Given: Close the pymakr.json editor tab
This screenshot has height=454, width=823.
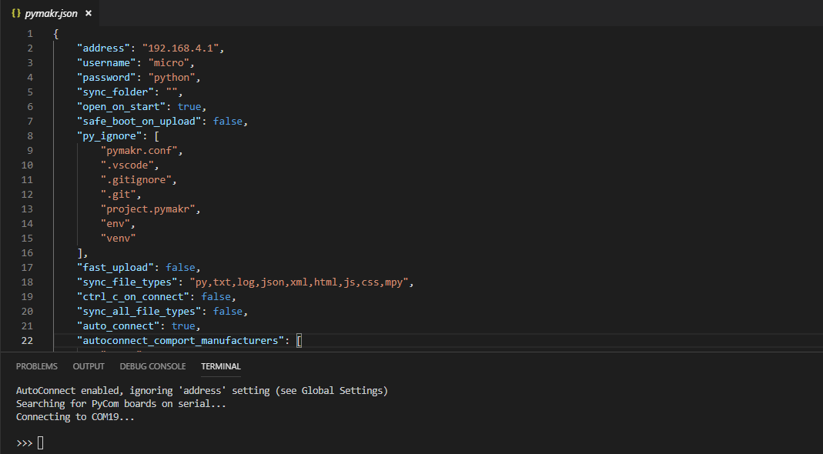Looking at the screenshot, I should click(x=89, y=14).
